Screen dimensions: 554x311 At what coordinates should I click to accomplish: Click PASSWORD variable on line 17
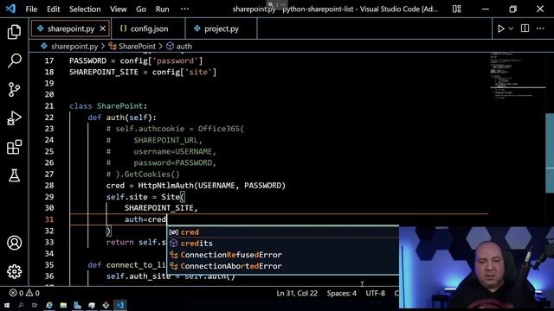[x=87, y=60]
